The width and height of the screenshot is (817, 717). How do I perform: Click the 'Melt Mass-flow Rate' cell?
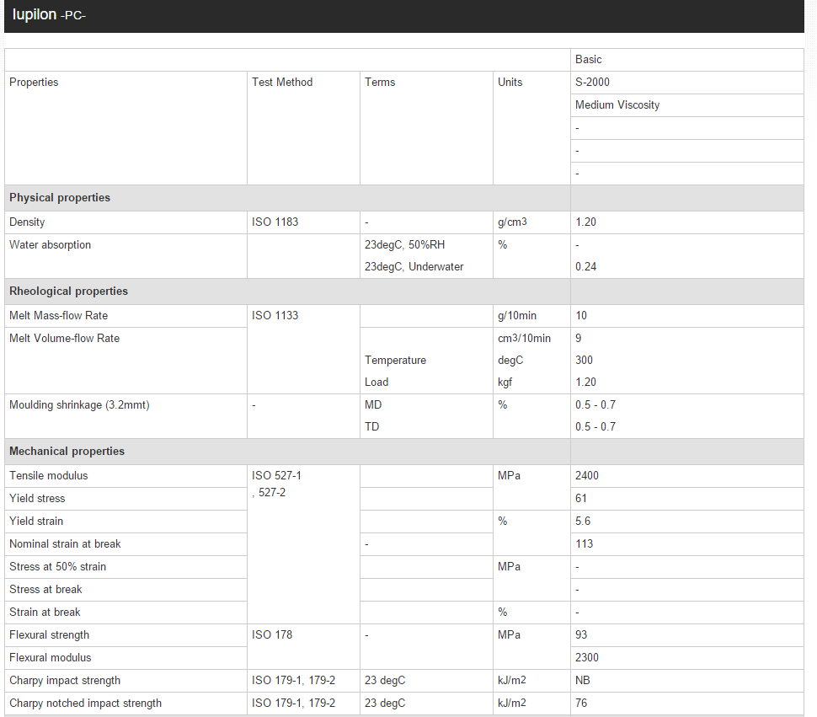tap(125, 316)
